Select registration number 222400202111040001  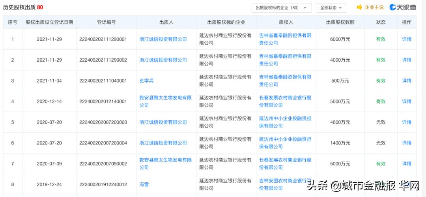[103, 81]
